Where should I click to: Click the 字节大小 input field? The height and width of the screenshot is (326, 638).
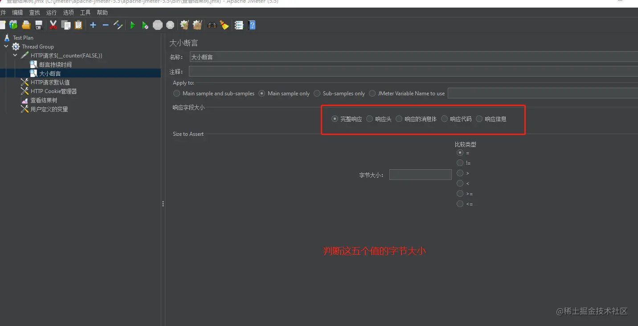point(421,175)
